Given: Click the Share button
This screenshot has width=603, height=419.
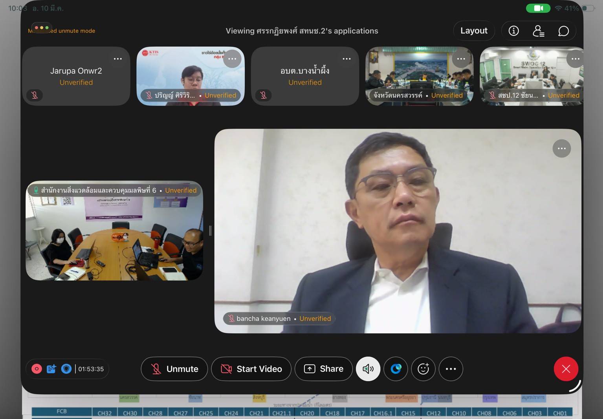Looking at the screenshot, I should pyautogui.click(x=323, y=369).
